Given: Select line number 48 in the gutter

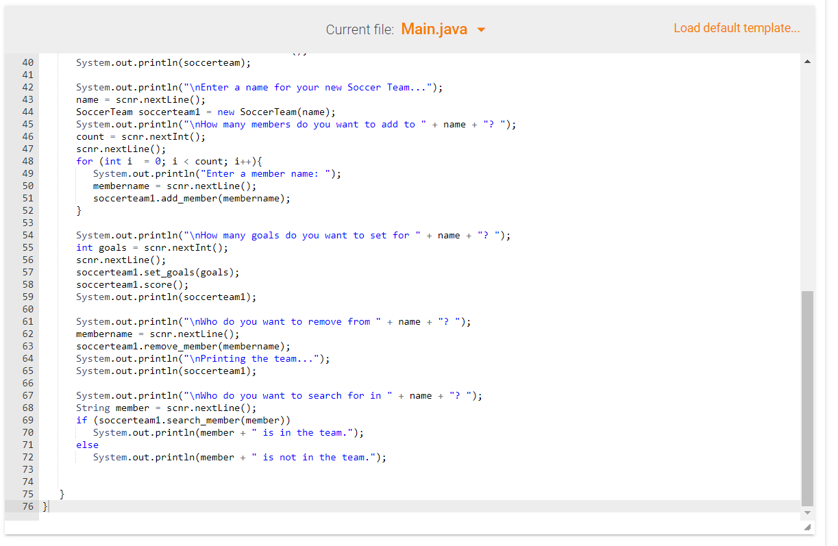Looking at the screenshot, I should pyautogui.click(x=27, y=161).
